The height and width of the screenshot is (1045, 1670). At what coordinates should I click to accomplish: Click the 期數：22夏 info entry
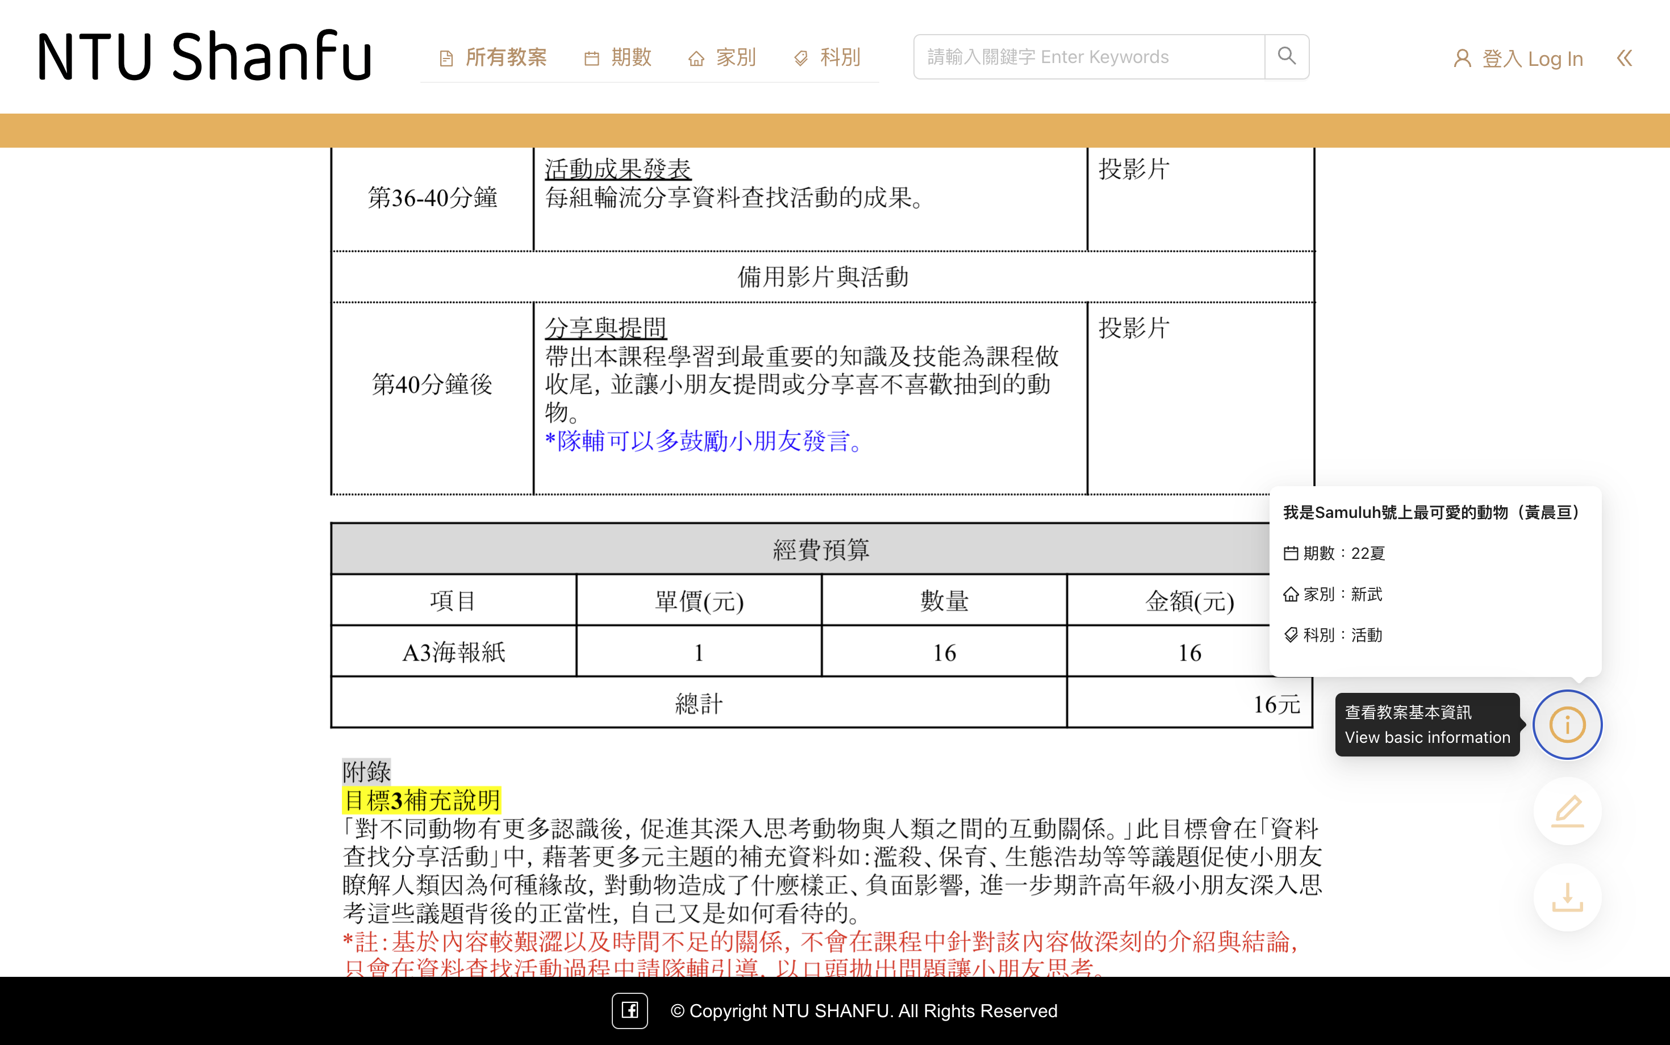(1334, 553)
